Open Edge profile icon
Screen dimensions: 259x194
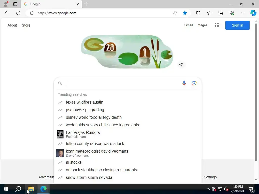(6, 4)
